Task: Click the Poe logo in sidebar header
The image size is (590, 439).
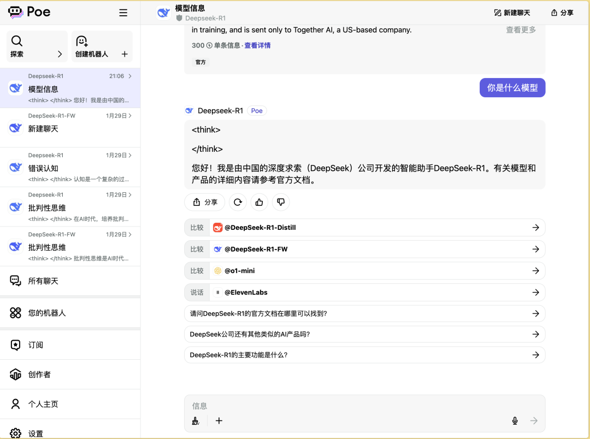Action: tap(29, 12)
